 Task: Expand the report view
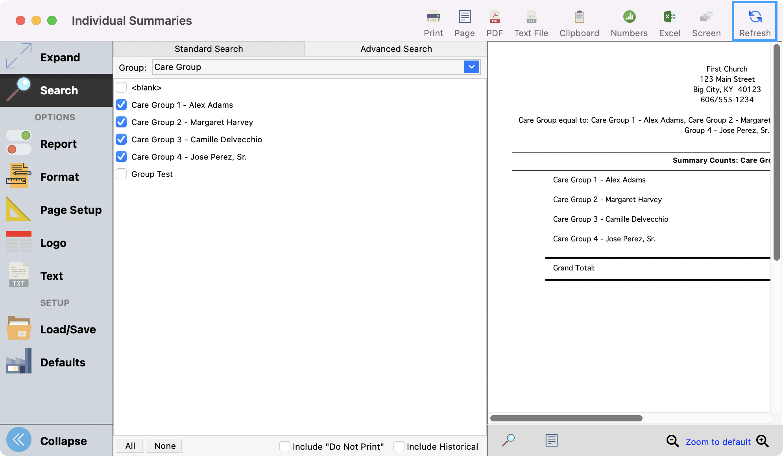pos(60,57)
